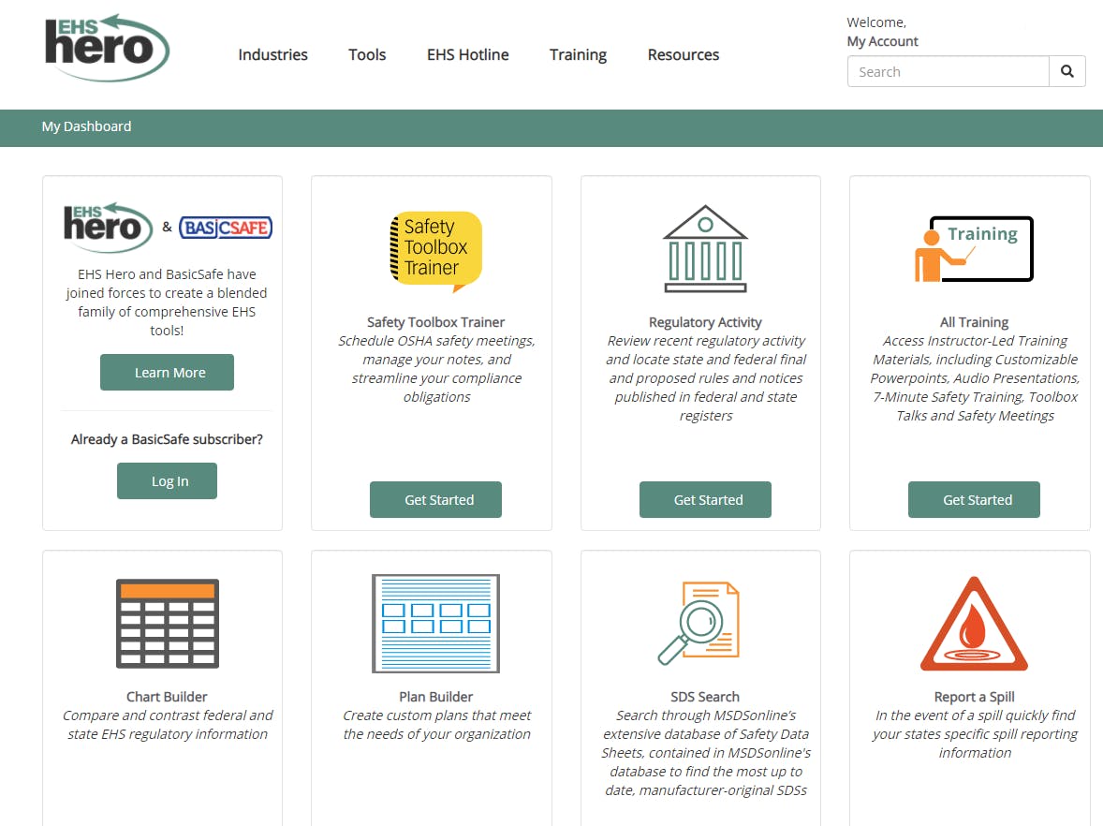Viewport: 1103px width, 826px height.
Task: Open the Training navigation menu
Action: tap(579, 55)
